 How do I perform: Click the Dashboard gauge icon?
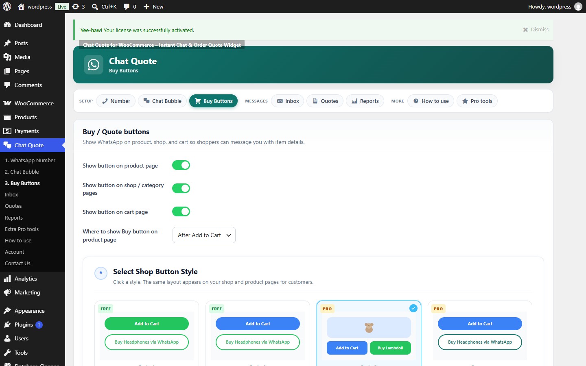point(7,25)
